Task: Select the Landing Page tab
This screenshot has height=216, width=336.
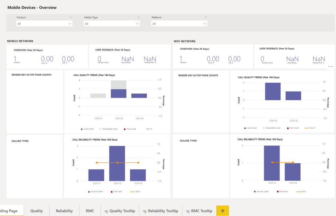Action: coord(10,211)
